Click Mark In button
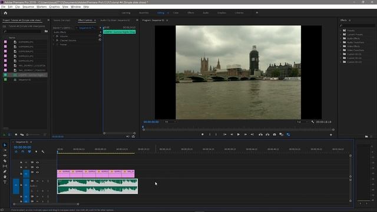Viewport: 377px width, 212px height. pos(210,135)
